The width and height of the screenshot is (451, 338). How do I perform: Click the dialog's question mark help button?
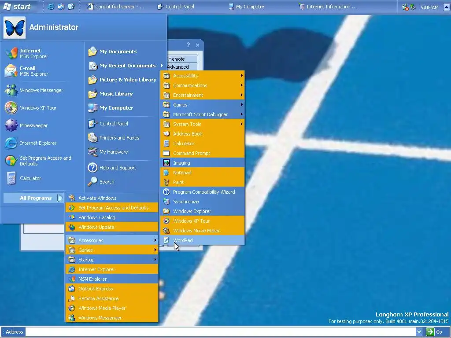coord(188,45)
